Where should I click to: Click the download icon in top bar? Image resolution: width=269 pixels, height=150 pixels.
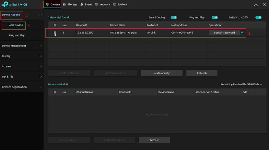[256, 5]
